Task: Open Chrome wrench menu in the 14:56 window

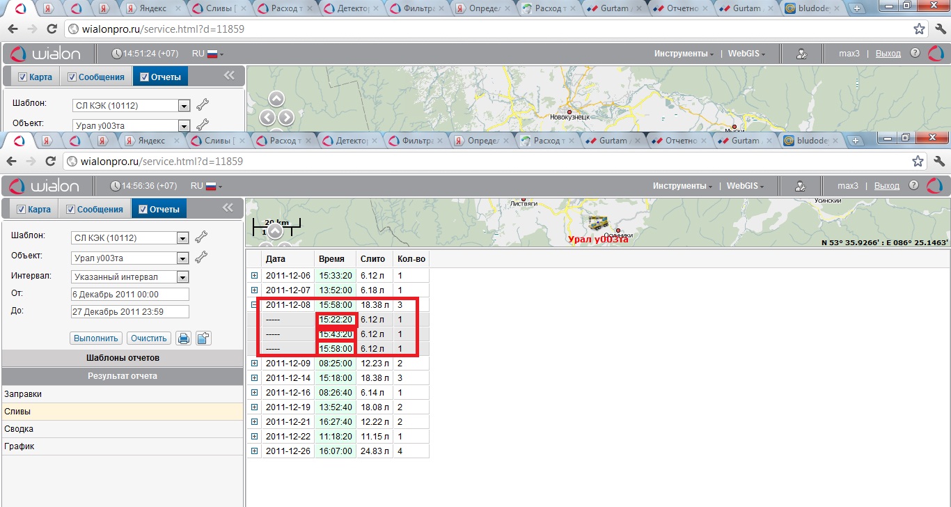Action: [938, 161]
